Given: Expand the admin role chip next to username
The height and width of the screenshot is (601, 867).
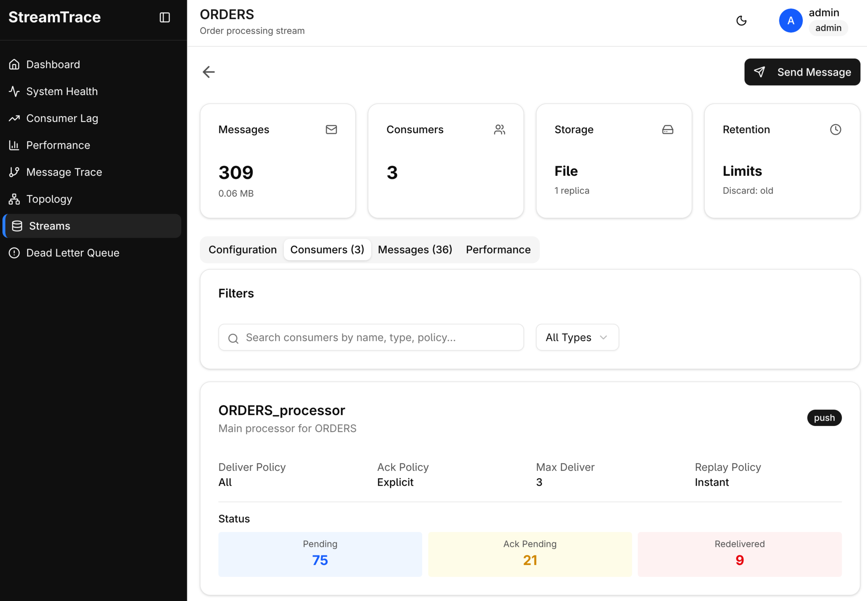Looking at the screenshot, I should 828,28.
